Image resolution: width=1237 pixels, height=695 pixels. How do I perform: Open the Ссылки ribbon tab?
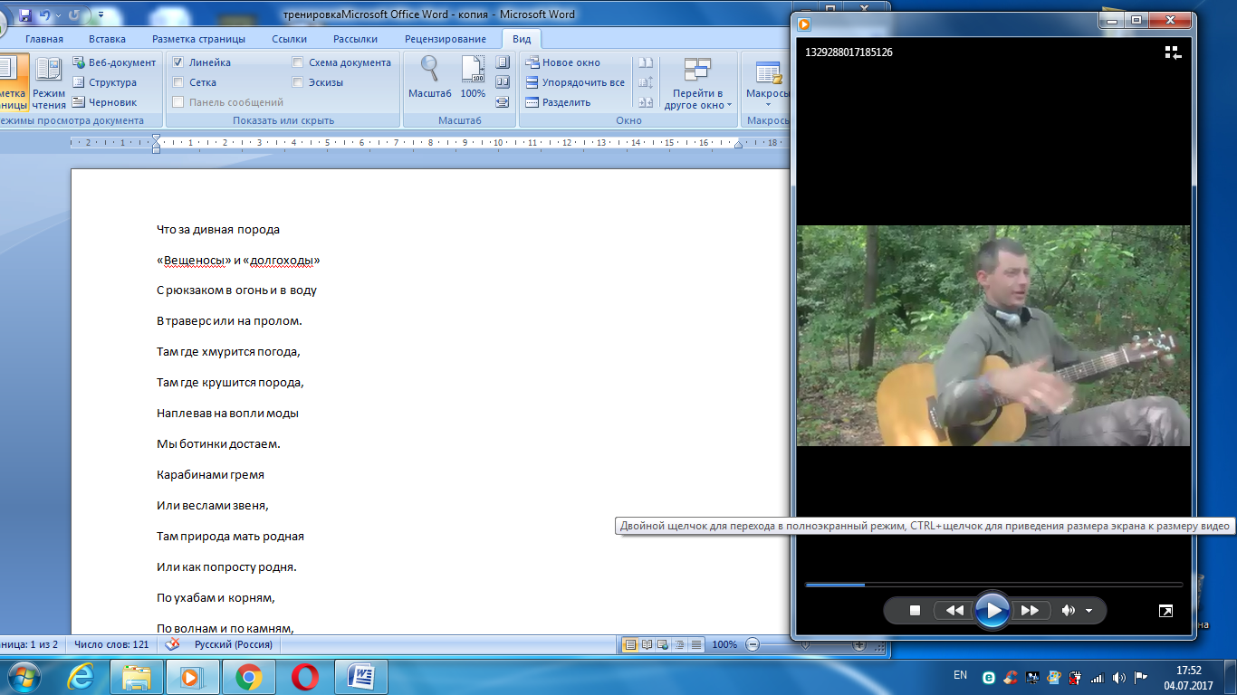coord(289,39)
